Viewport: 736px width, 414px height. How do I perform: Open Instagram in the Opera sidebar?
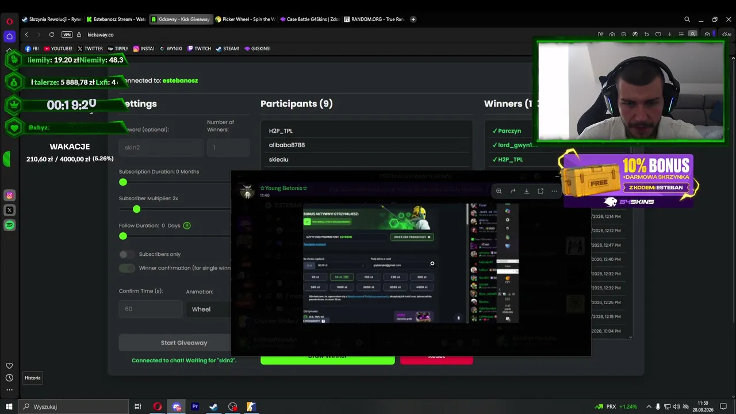point(9,195)
